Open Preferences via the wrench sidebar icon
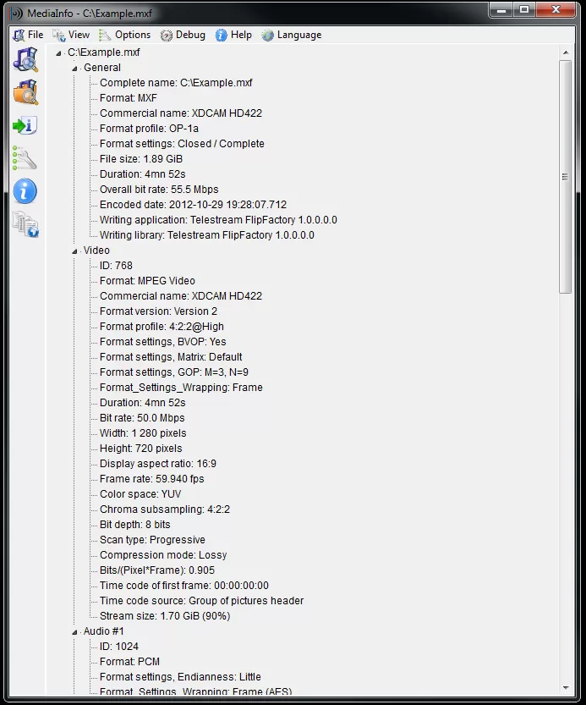Screen dimensions: 586x705 tap(25, 158)
